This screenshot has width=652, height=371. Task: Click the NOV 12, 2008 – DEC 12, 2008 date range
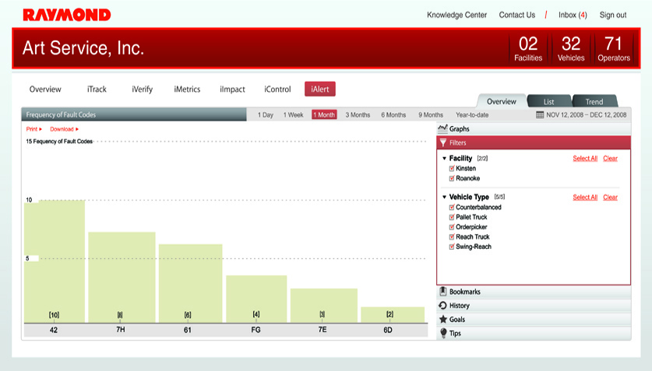tap(587, 115)
